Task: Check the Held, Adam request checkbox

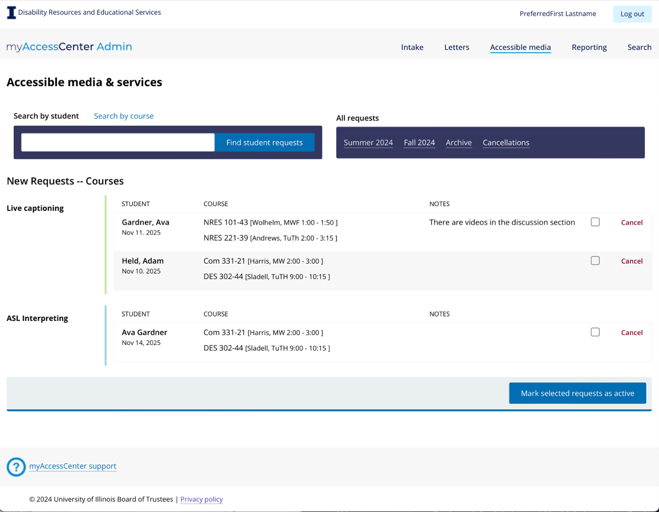Action: pyautogui.click(x=595, y=260)
